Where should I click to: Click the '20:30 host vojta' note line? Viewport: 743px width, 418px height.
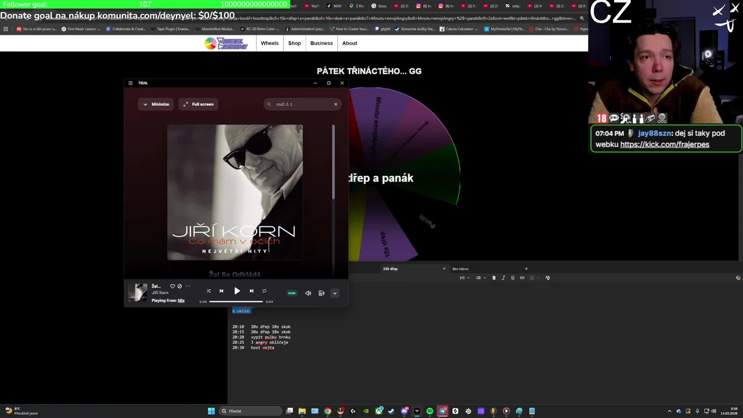coord(253,348)
